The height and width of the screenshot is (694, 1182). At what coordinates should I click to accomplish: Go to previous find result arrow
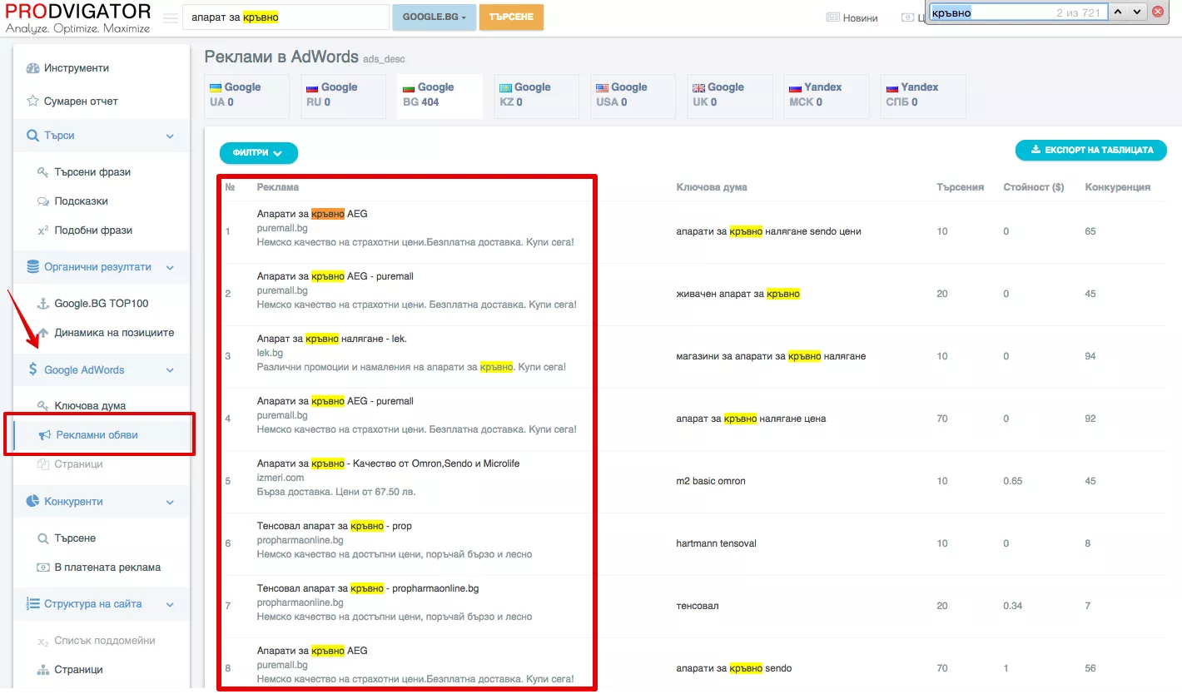(x=1119, y=12)
